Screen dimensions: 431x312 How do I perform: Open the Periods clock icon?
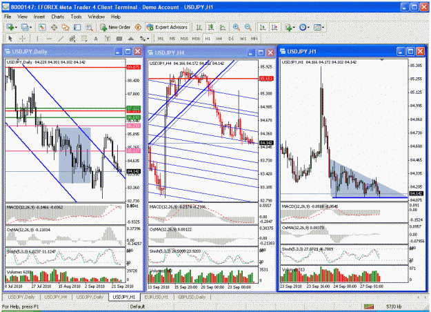coord(303,27)
